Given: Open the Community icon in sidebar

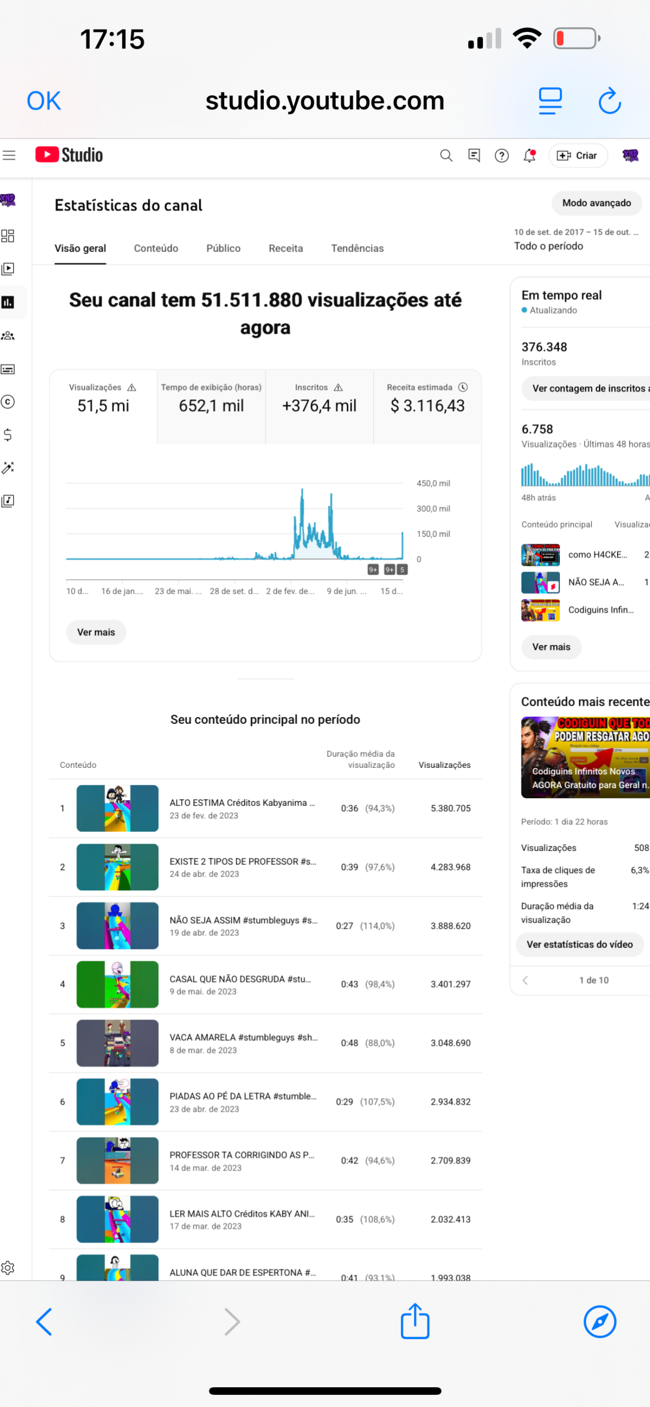Looking at the screenshot, I should (8, 335).
